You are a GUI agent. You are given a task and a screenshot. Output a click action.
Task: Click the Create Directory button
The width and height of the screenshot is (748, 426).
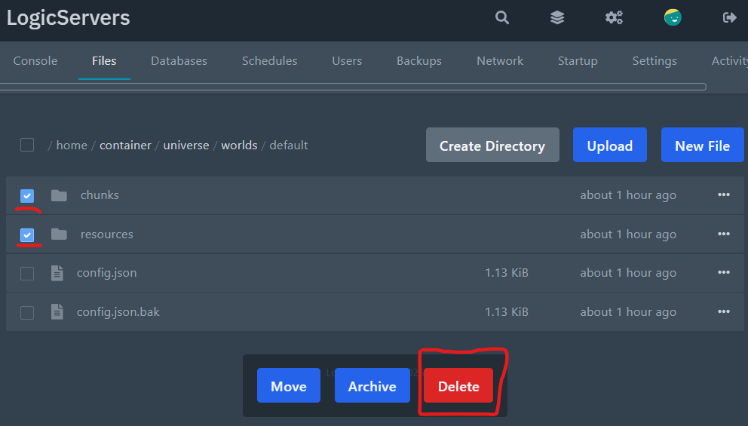coord(492,145)
